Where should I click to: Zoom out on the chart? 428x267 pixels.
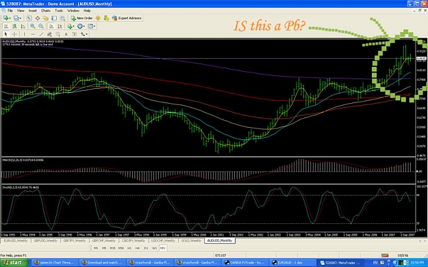[x=41, y=27]
